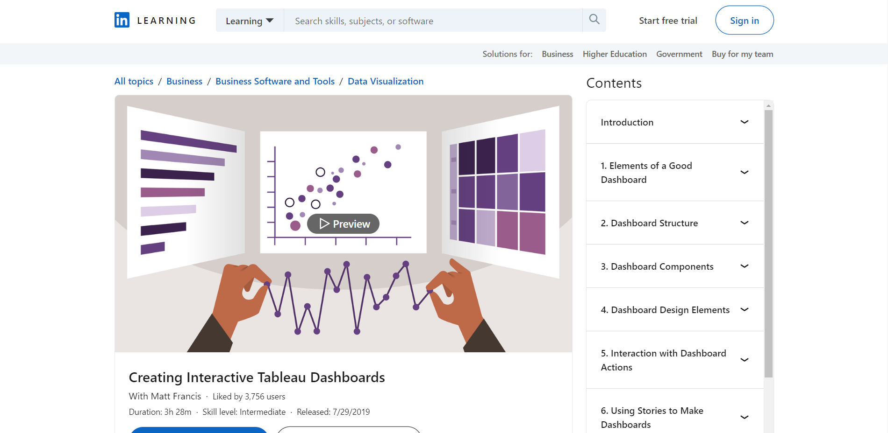Go to All topics breadcrumb
The image size is (888, 433).
pos(134,81)
